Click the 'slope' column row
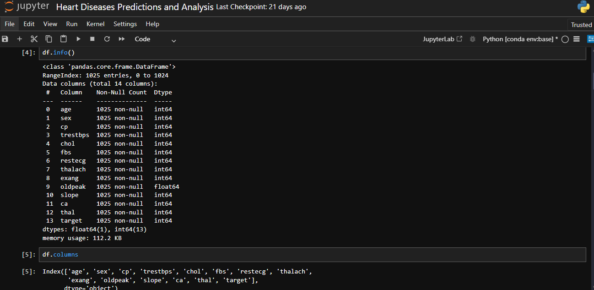Image resolution: width=594 pixels, height=290 pixels. 109,195
